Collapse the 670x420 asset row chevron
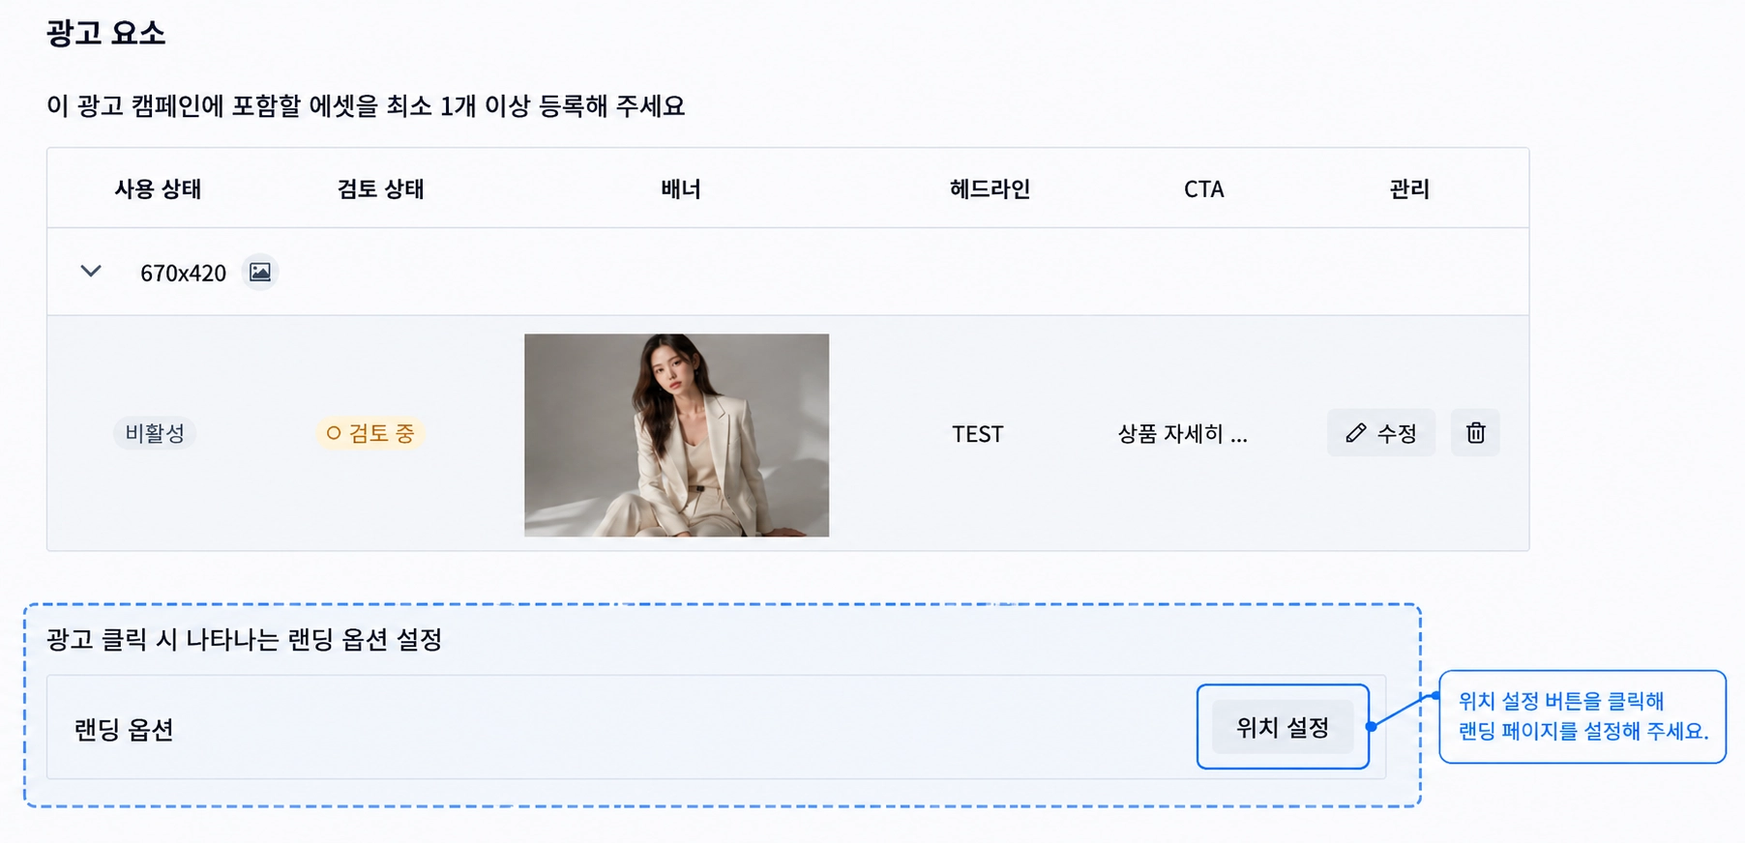Screen dimensions: 1745x843 point(91,272)
